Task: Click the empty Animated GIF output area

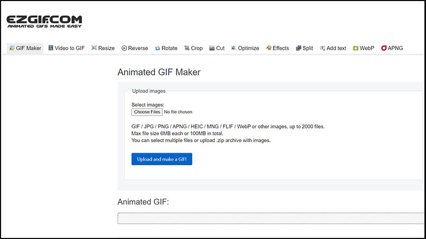Action: point(271,218)
